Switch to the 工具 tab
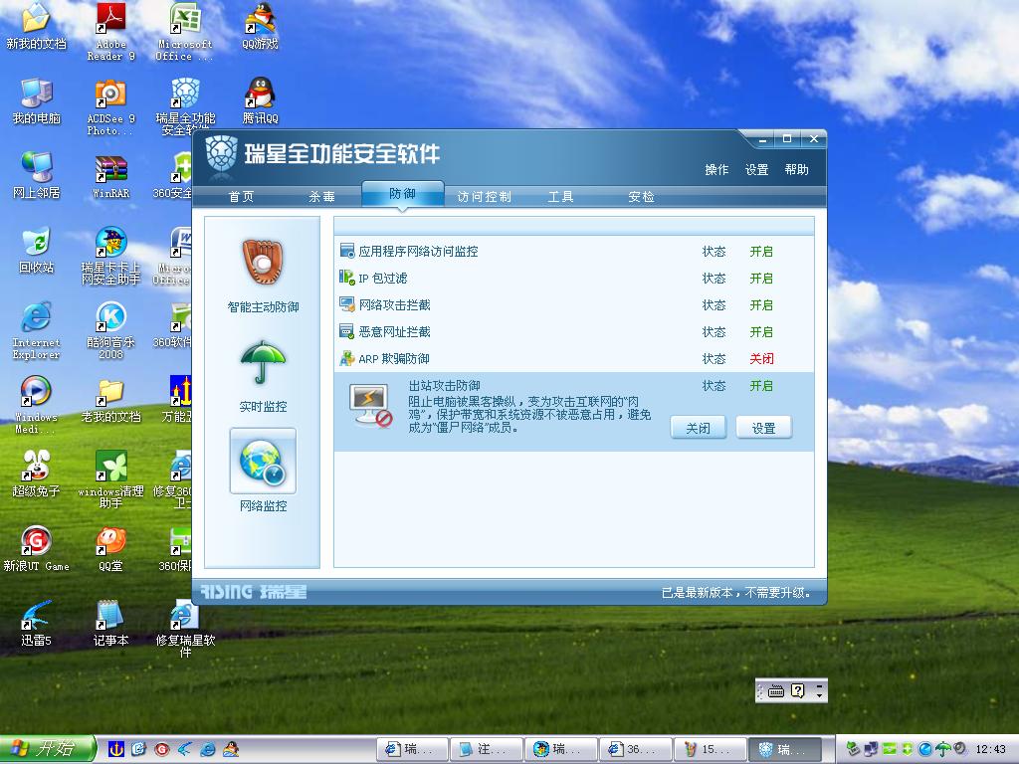This screenshot has height=764, width=1019. [x=560, y=196]
